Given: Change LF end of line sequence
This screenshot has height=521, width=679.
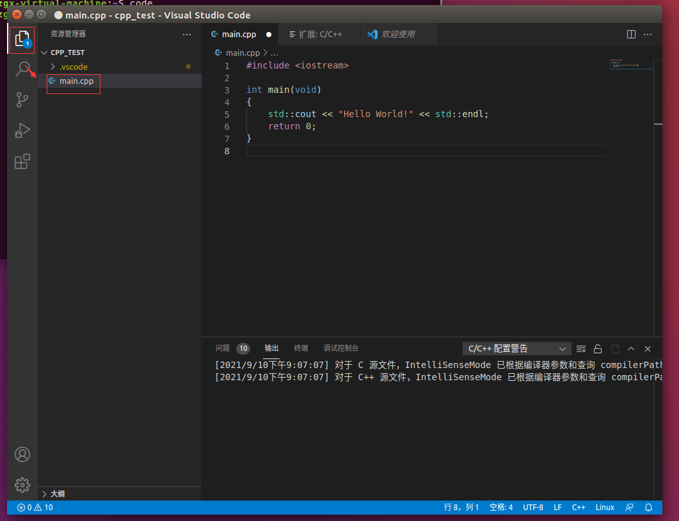Looking at the screenshot, I should (558, 507).
